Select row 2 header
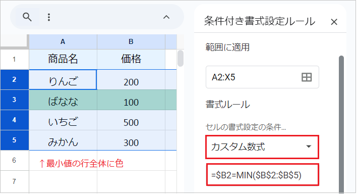This screenshot has width=357, height=194. (x=14, y=79)
